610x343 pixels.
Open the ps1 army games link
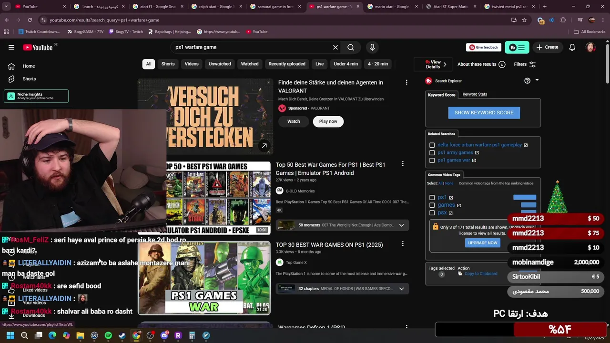[455, 152]
